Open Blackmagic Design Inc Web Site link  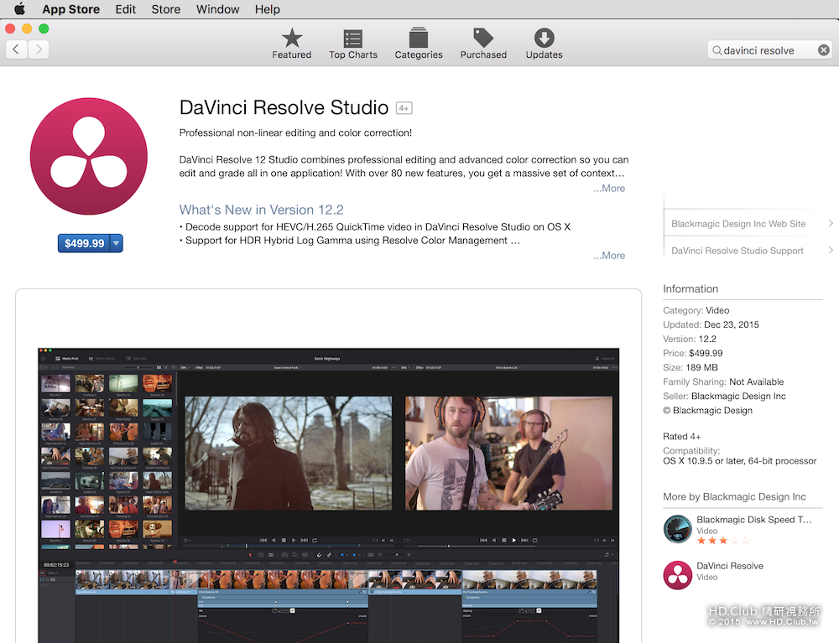click(x=738, y=224)
